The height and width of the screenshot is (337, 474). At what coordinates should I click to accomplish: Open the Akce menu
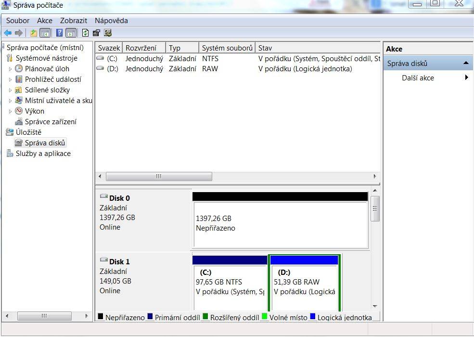[x=45, y=21]
